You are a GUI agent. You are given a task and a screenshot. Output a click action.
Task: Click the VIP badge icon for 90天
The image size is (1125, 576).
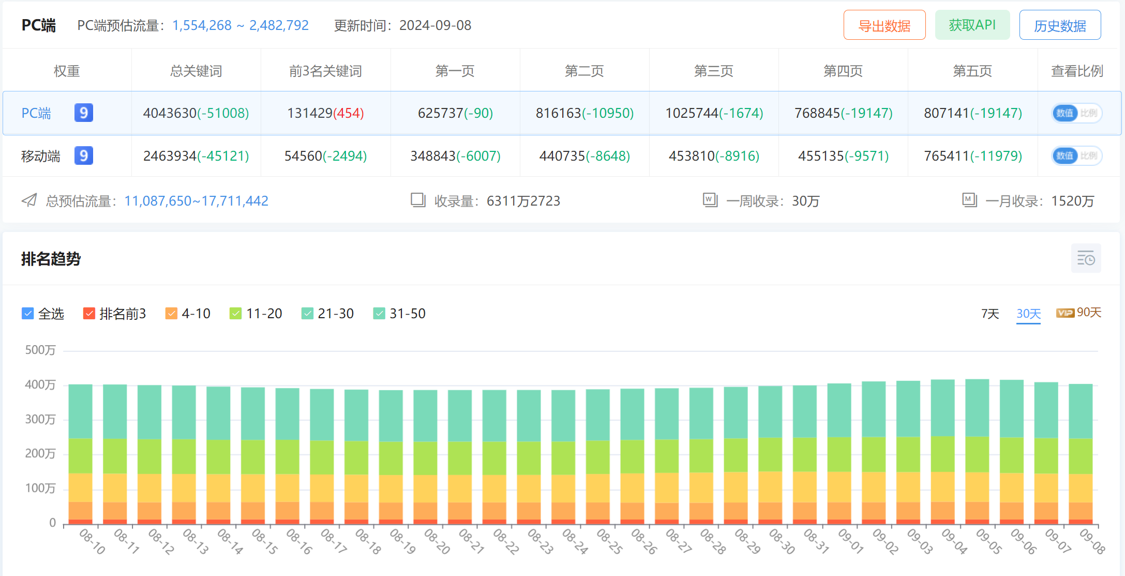click(x=1065, y=313)
